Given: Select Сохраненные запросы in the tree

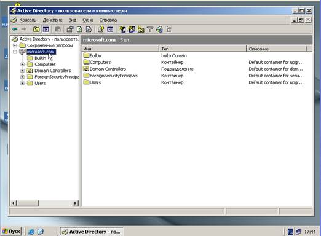Looking at the screenshot, I should click(50, 45).
